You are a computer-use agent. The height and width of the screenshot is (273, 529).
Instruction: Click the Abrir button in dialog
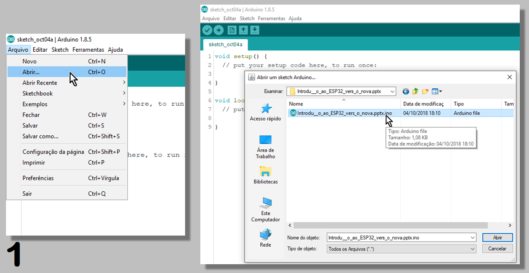pos(498,237)
